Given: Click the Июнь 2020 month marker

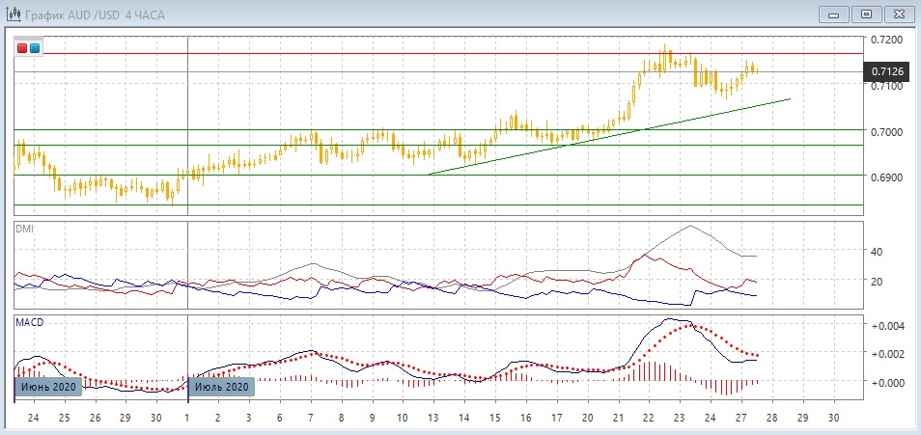Looking at the screenshot, I should click(44, 387).
